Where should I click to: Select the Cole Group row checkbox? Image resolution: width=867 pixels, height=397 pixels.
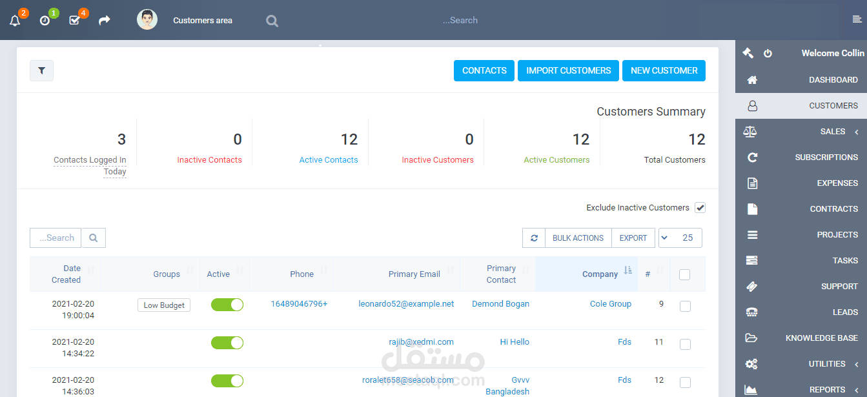click(685, 307)
